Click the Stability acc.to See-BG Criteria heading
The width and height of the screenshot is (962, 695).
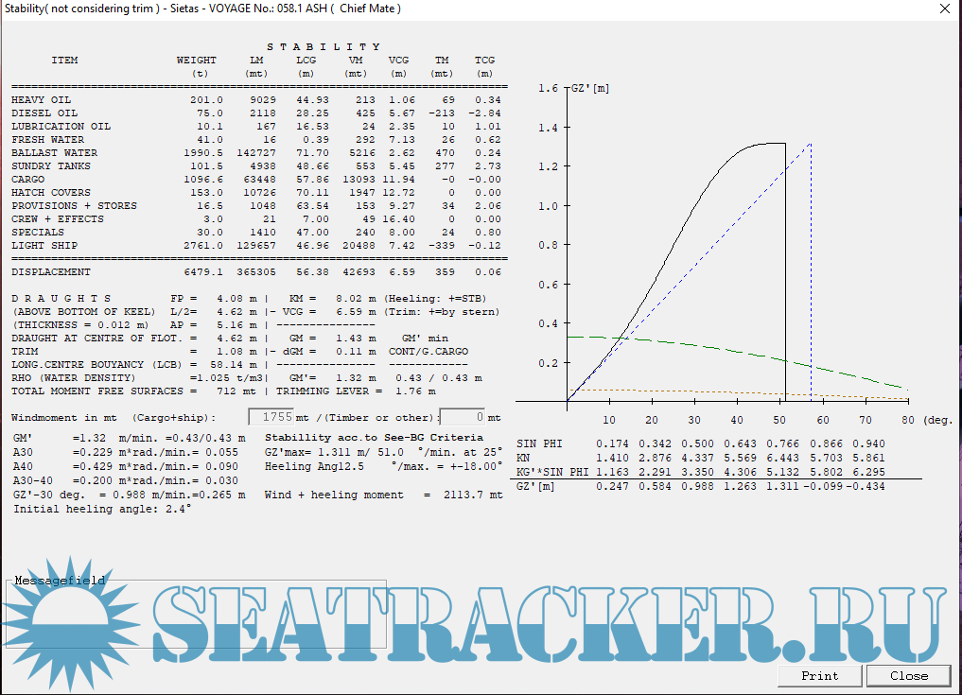[374, 438]
